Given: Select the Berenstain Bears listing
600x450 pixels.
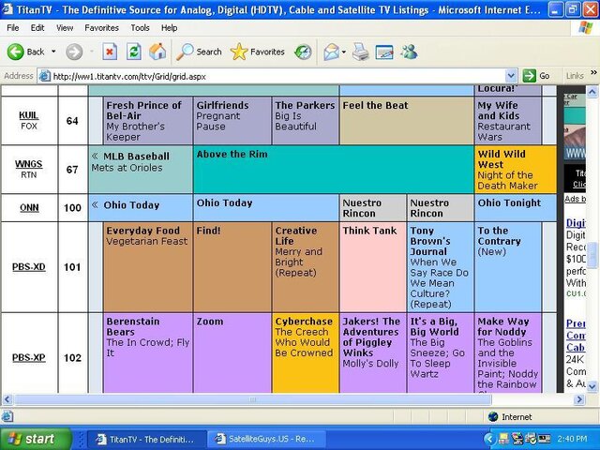Looking at the screenshot, I should [x=148, y=352].
